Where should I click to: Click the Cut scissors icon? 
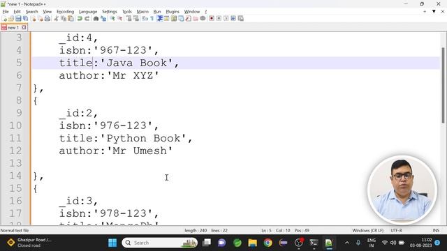[x=56, y=19]
